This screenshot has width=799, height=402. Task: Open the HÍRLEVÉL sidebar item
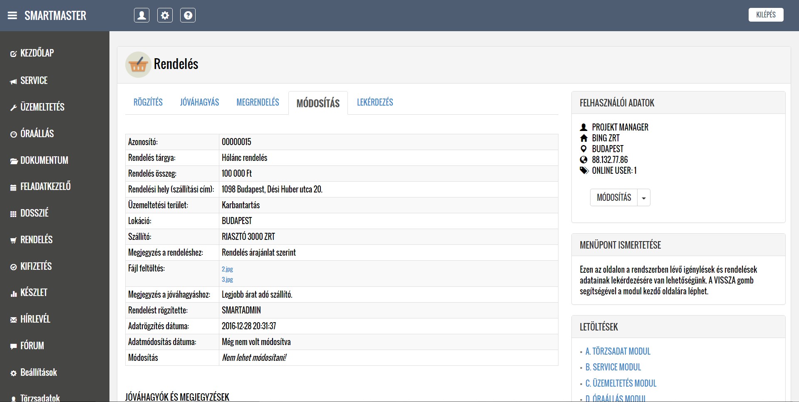click(35, 319)
